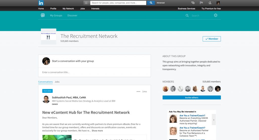This screenshot has width=259, height=140.
Task: Open the post options ellipsis menu
Action: [138, 91]
